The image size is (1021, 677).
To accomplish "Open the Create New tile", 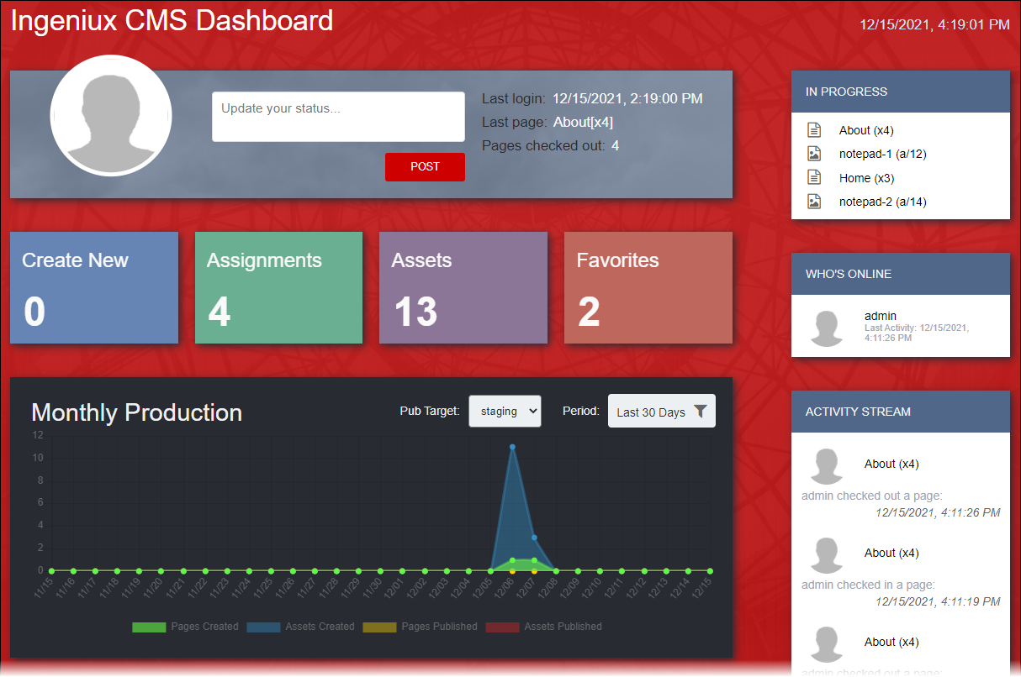I will tap(94, 287).
